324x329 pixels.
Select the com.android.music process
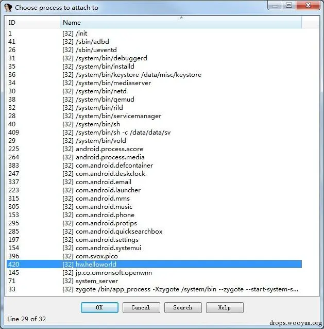coord(154,207)
